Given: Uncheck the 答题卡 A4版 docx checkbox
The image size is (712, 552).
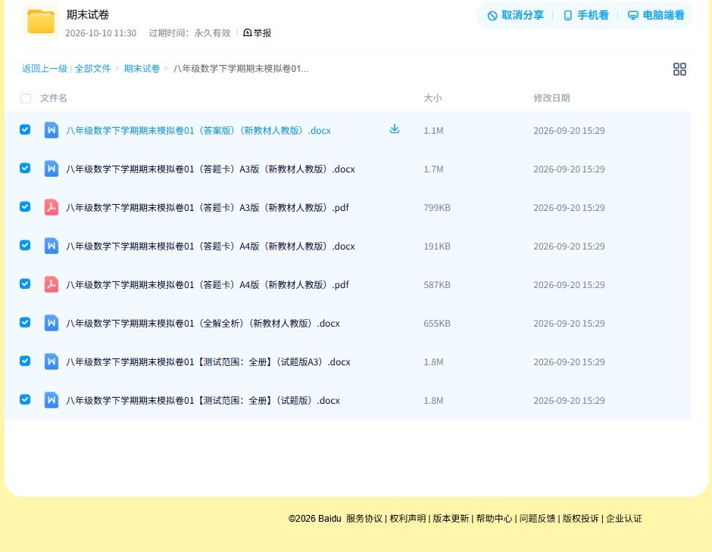Looking at the screenshot, I should click(x=25, y=245).
